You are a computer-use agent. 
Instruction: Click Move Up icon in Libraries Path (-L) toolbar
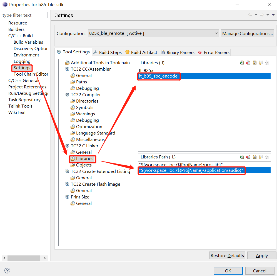[261, 157]
